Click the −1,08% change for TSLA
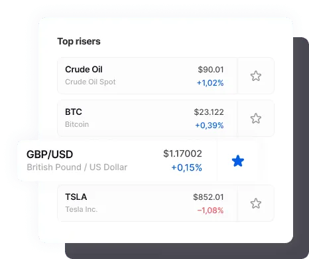 pos(210,211)
